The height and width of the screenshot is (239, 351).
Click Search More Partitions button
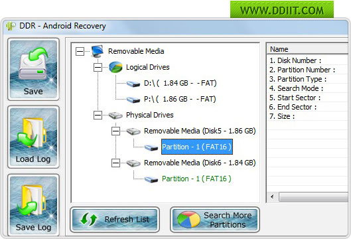tap(215, 220)
